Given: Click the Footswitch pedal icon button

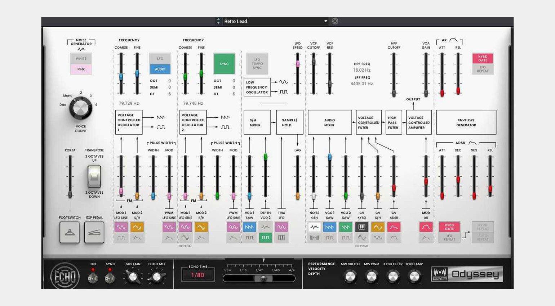Looking at the screenshot, I should (70, 232).
